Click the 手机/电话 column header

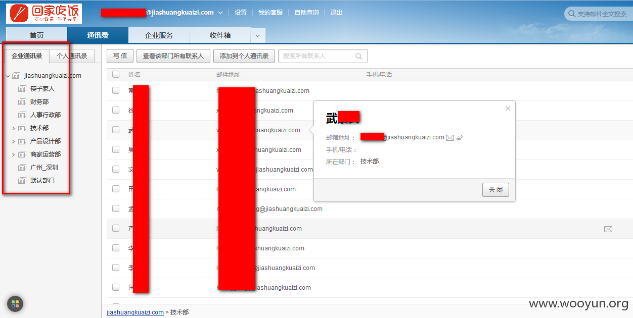pyautogui.click(x=379, y=75)
